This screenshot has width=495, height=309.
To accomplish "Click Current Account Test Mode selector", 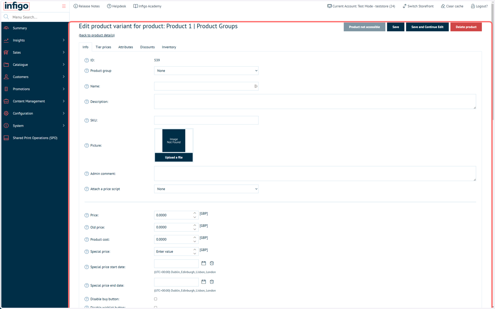I will click(x=361, y=6).
